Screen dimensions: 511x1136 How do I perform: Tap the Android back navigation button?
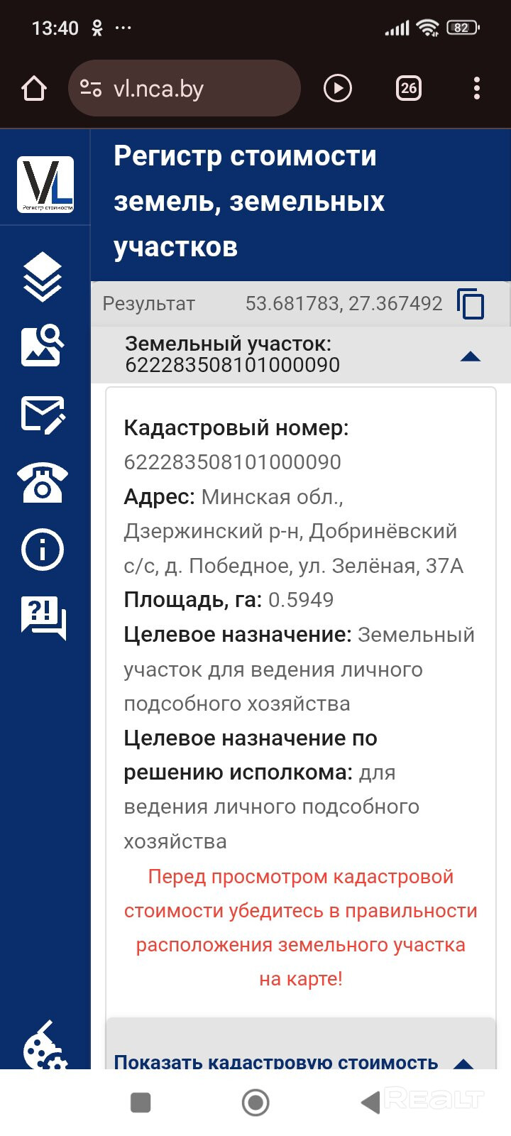370,1102
